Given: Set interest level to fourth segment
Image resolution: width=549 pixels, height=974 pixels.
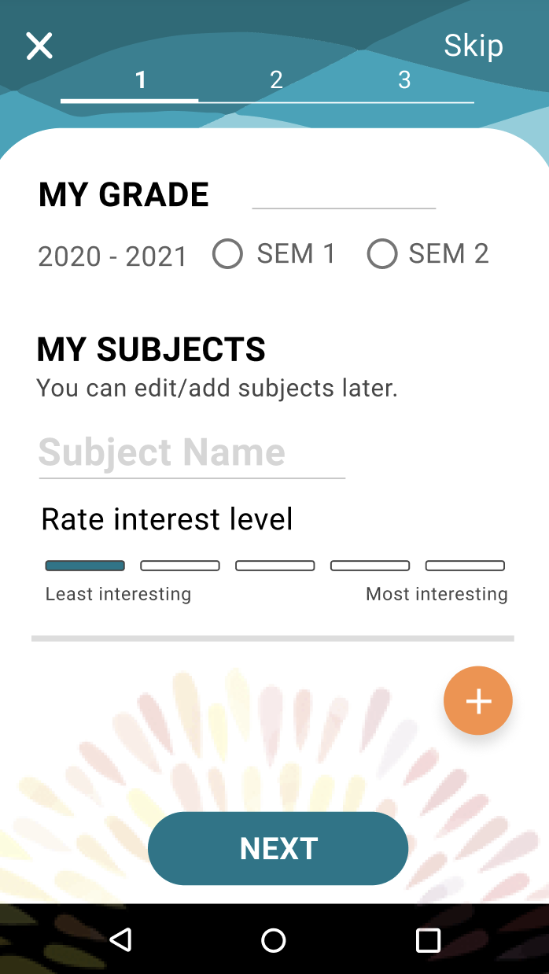Looking at the screenshot, I should click(370, 566).
